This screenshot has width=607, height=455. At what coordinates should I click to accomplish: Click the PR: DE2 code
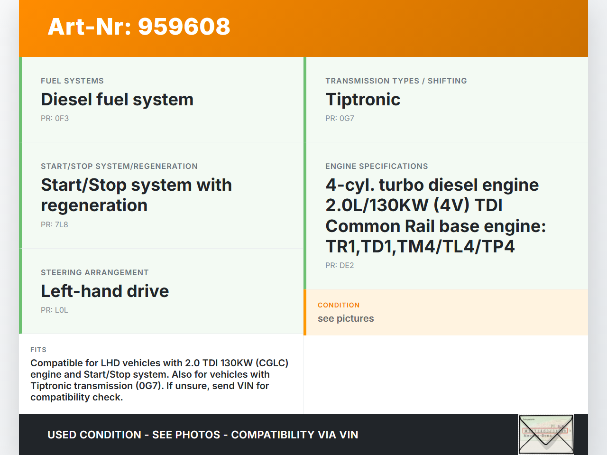pyautogui.click(x=340, y=266)
